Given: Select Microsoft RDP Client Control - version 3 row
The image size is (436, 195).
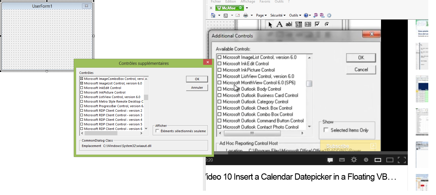Looking at the screenshot, I should tap(112, 115).
